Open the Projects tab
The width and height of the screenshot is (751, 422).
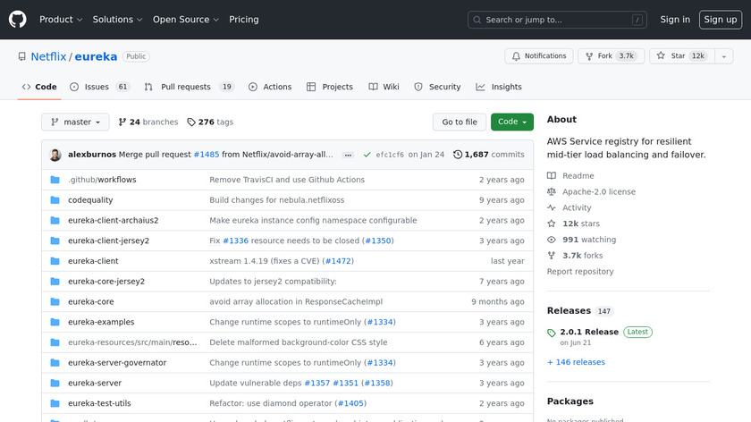click(x=330, y=87)
